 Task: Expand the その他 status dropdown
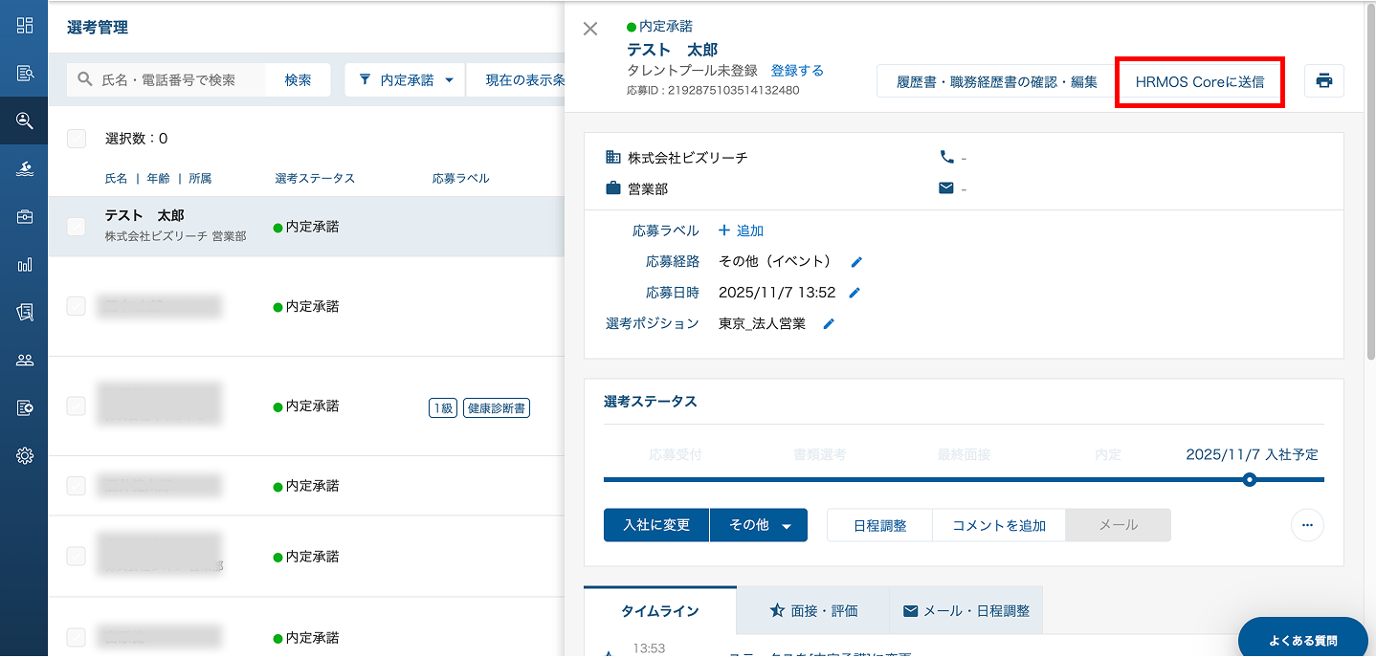pyautogui.click(x=759, y=525)
